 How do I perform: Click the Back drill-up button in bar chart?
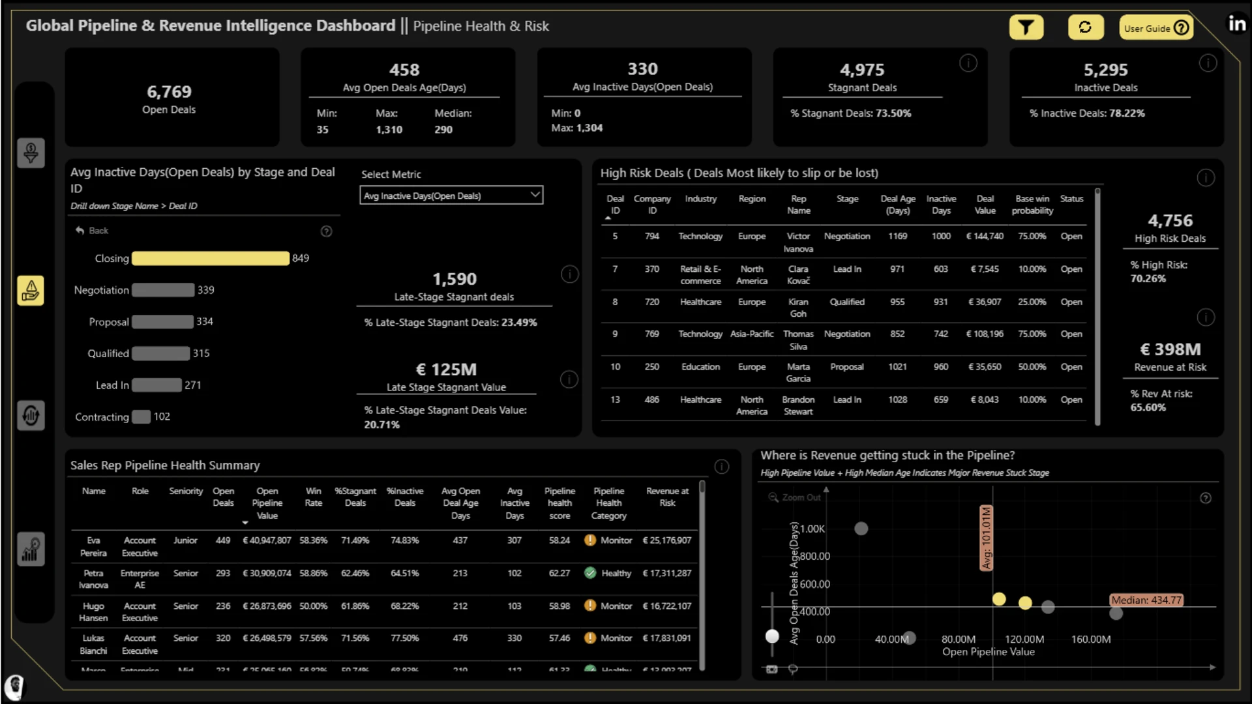92,231
